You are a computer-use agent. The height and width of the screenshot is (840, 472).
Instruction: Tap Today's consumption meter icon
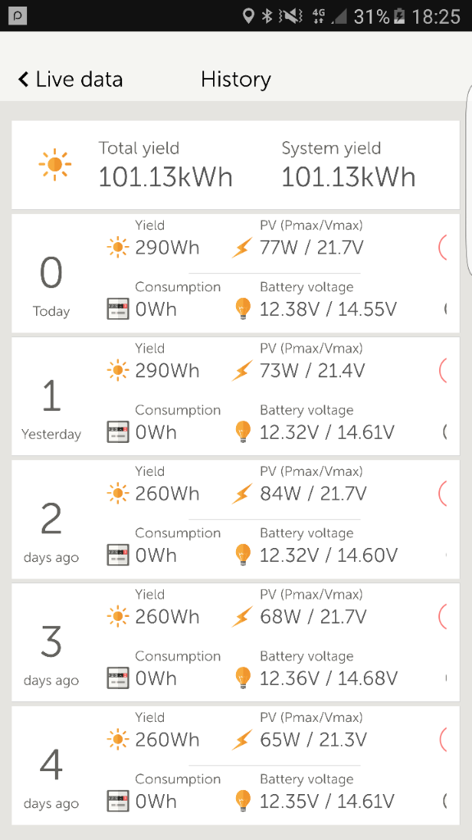tap(118, 309)
